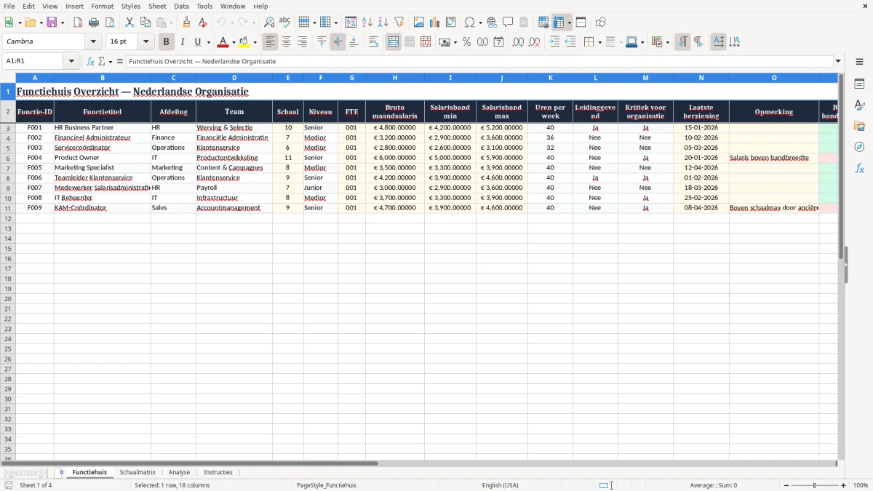Open the Styles menu
This screenshot has width=873, height=491.
[x=131, y=6]
